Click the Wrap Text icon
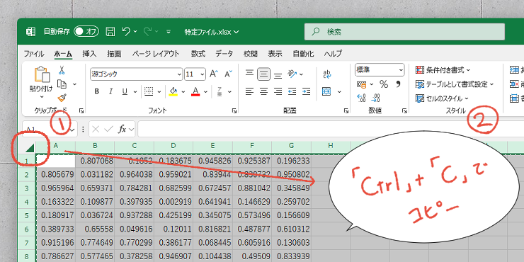 (327, 74)
